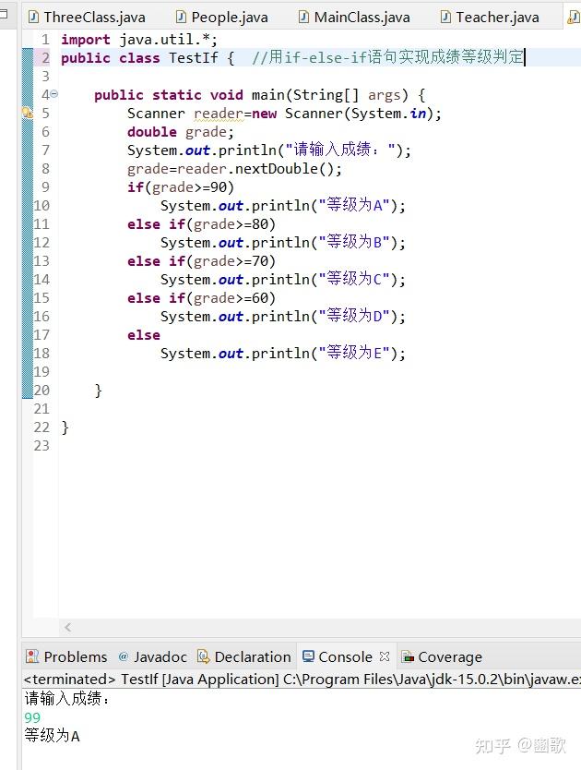Switch to the Teacher.java editor tab

pyautogui.click(x=491, y=18)
